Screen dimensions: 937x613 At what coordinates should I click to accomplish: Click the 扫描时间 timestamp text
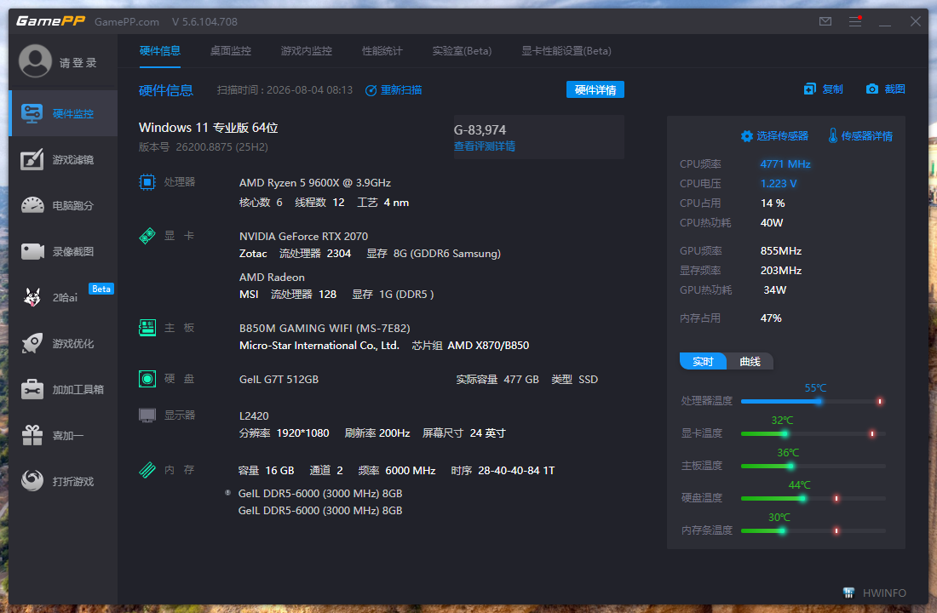point(285,90)
